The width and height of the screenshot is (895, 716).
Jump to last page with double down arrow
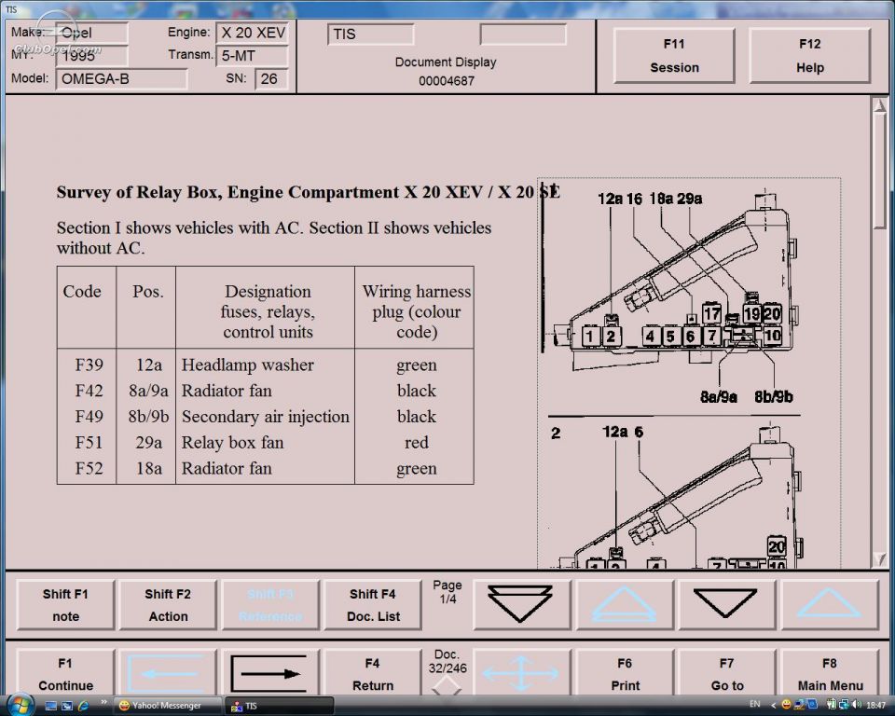pos(521,605)
